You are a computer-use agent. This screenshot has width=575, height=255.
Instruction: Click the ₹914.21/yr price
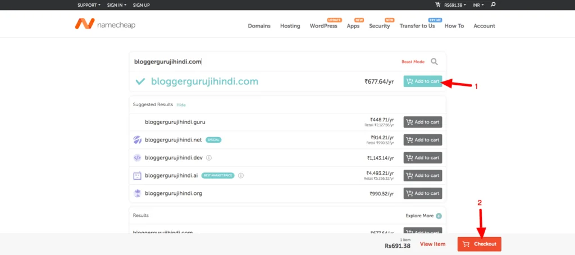pos(382,138)
